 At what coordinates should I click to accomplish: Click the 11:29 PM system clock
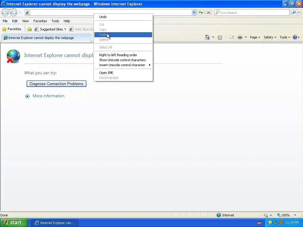(x=292, y=223)
